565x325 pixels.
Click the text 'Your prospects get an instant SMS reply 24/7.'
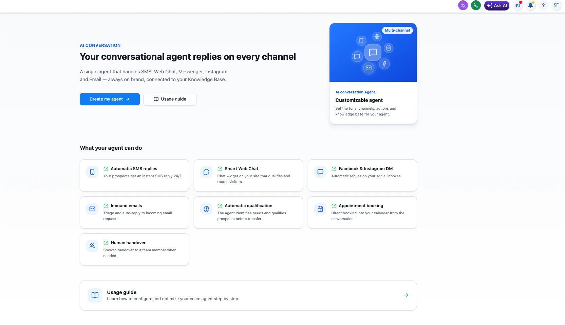coord(143,176)
